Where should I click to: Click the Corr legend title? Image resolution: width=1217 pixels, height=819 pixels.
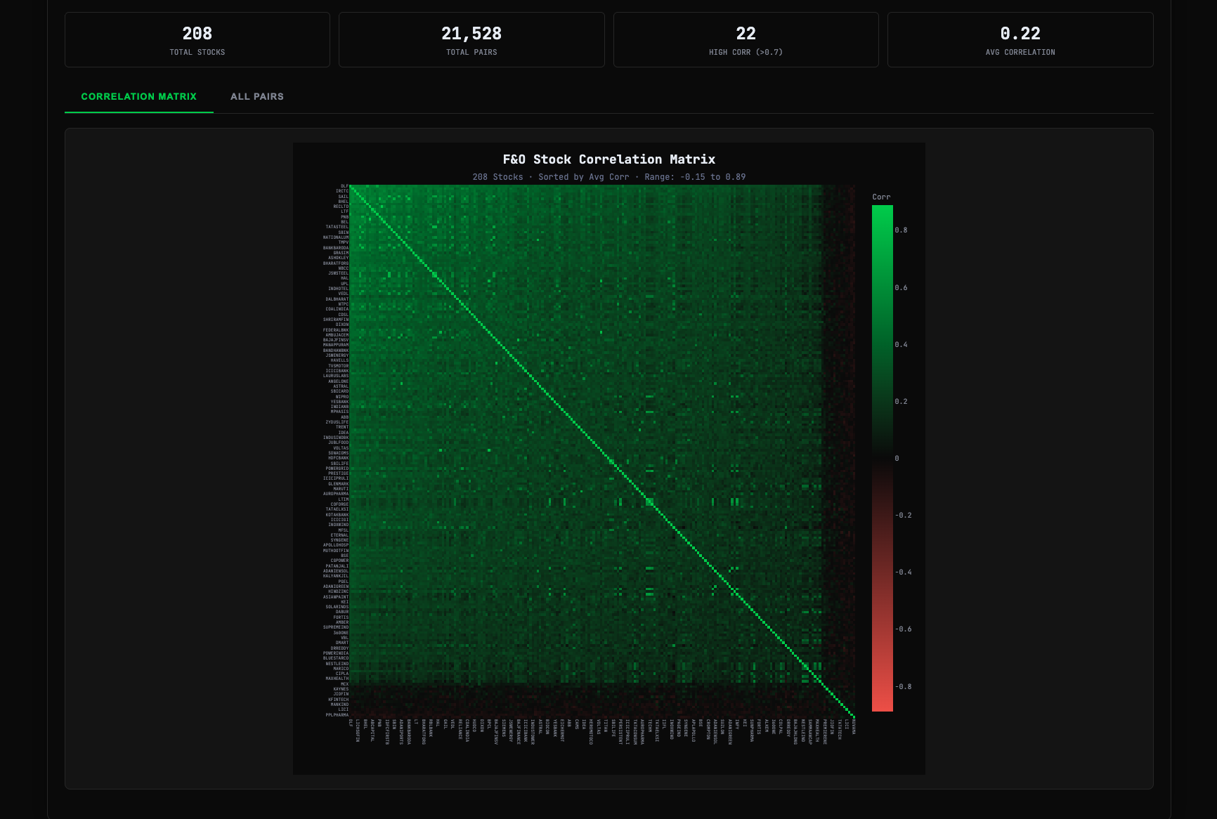click(x=881, y=197)
